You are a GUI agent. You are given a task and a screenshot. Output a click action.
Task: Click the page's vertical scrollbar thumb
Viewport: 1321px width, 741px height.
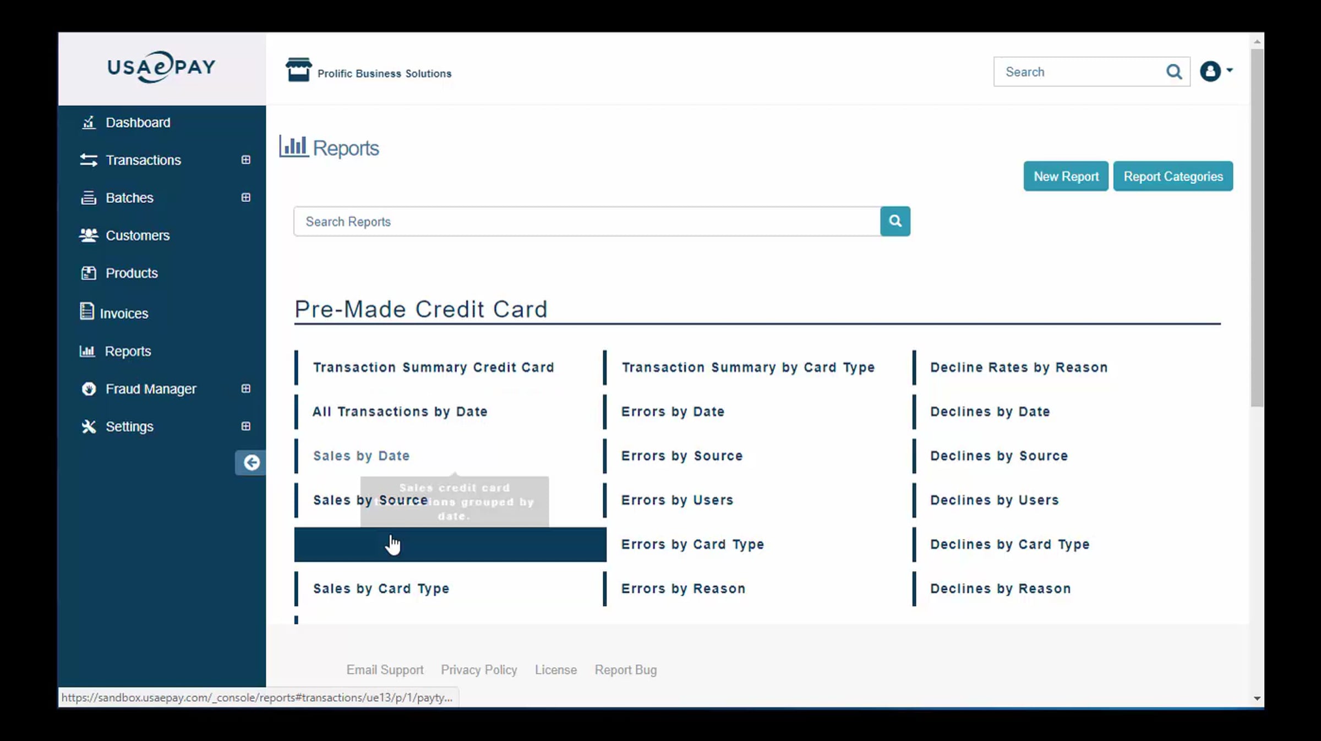point(1257,228)
